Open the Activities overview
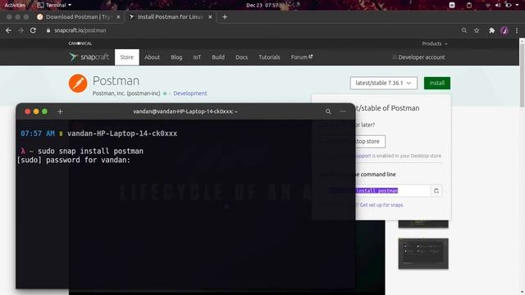Screen dimensions: 525x295 15,5
